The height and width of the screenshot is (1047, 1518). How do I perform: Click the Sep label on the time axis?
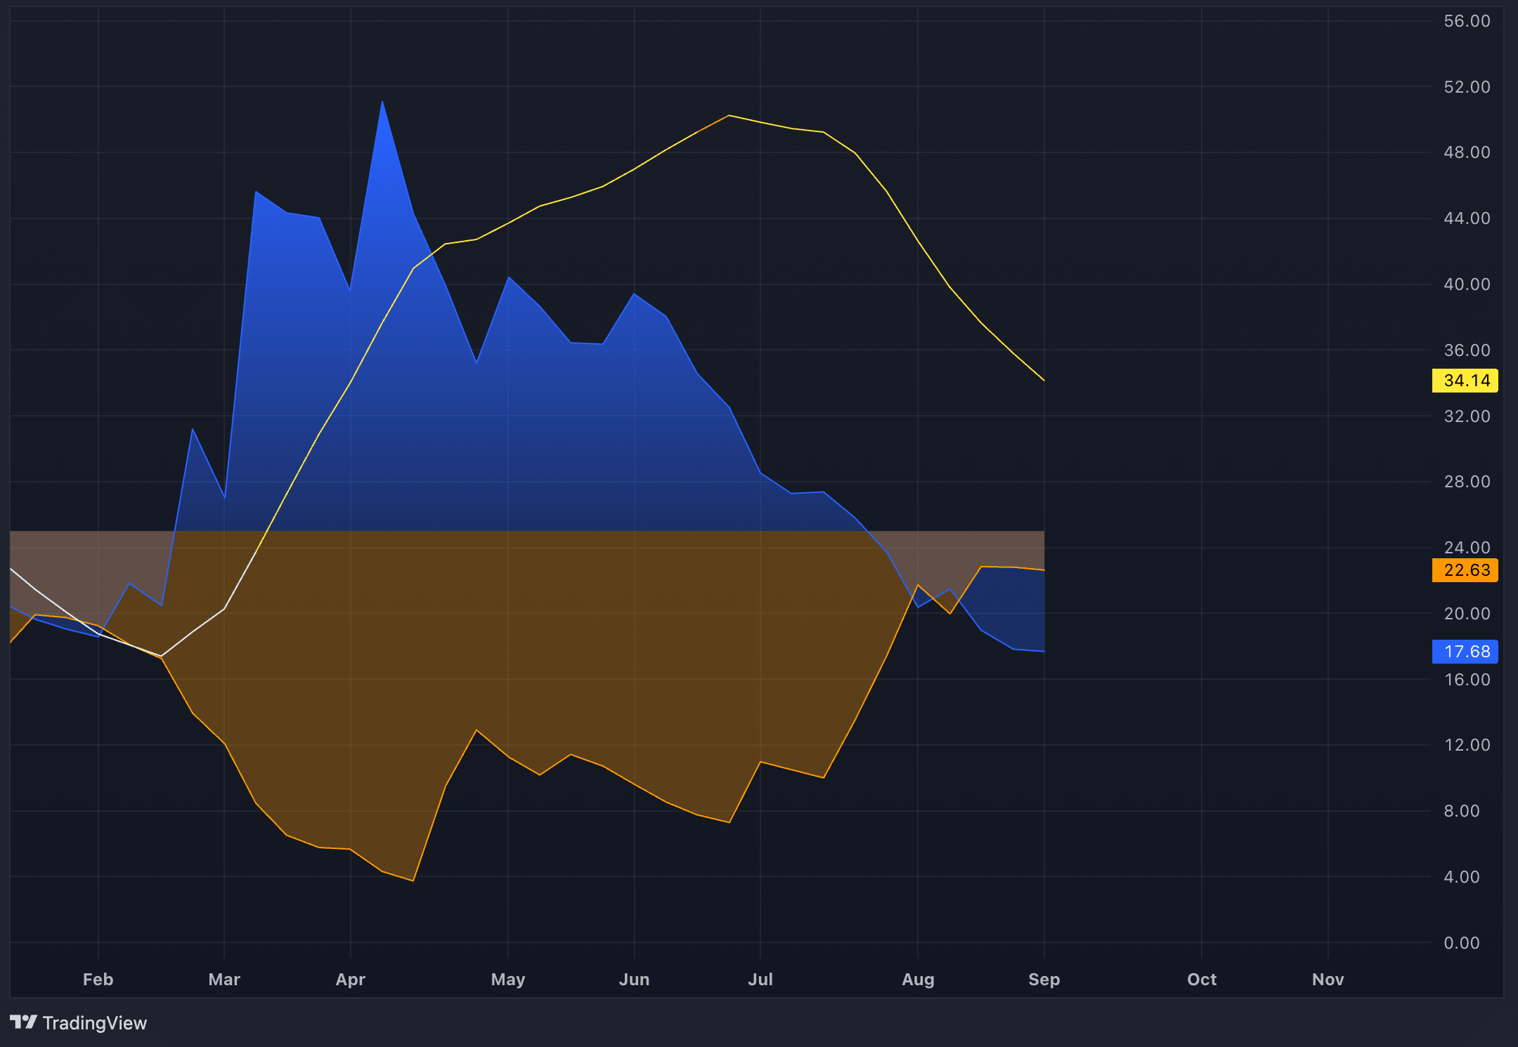[x=1044, y=979]
